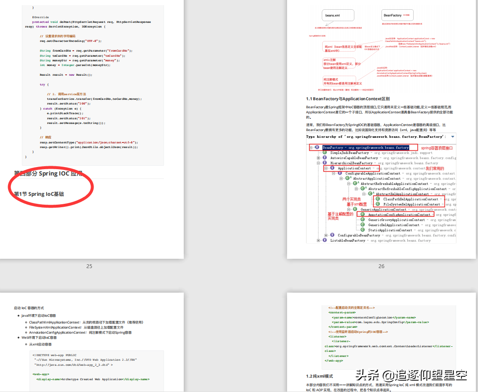Click the BeanFactory box in the diagram

pyautogui.click(x=397, y=15)
